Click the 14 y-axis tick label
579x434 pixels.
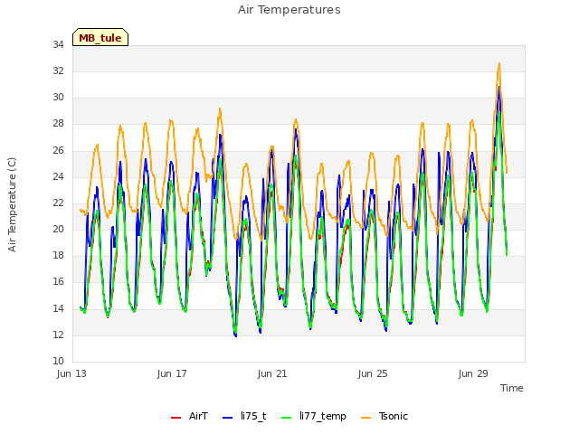[x=58, y=308]
